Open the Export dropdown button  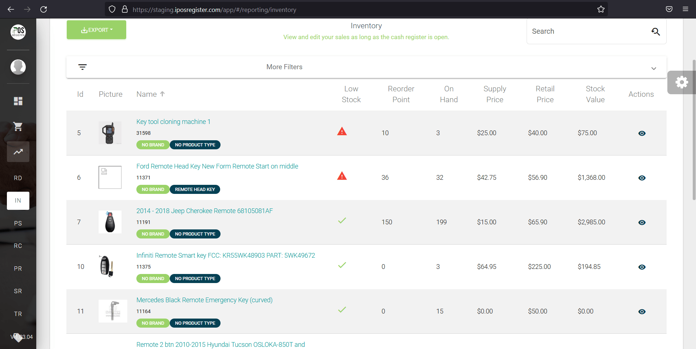coord(96,30)
